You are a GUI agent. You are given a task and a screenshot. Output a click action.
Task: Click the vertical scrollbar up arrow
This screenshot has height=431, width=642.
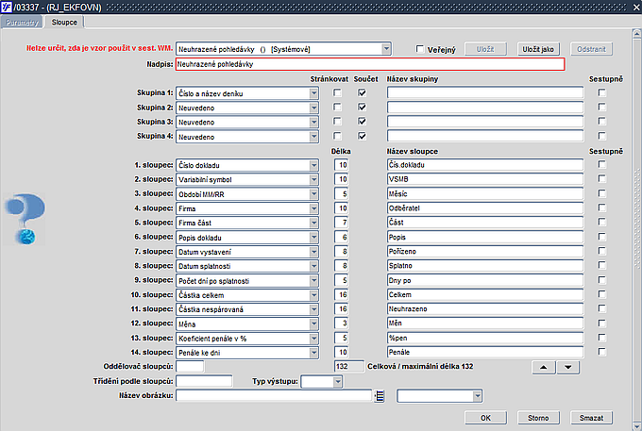point(636,34)
